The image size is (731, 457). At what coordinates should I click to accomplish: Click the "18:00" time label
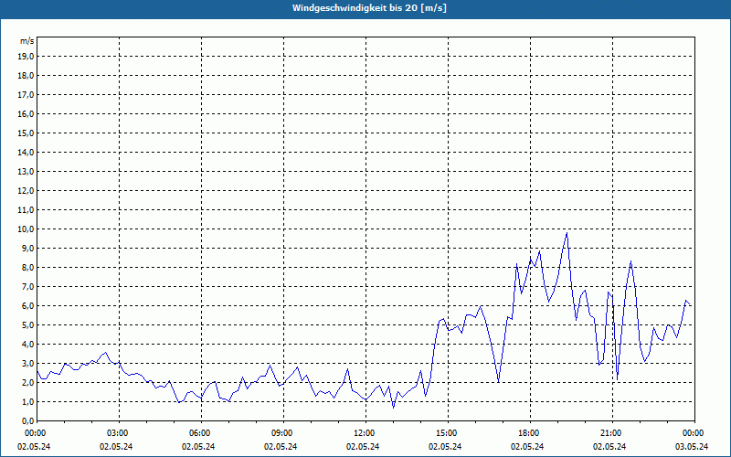pos(528,433)
